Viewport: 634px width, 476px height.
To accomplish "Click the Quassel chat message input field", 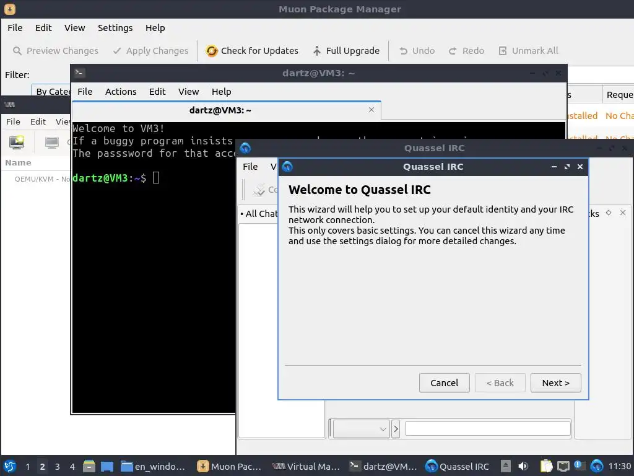I will coord(488,429).
